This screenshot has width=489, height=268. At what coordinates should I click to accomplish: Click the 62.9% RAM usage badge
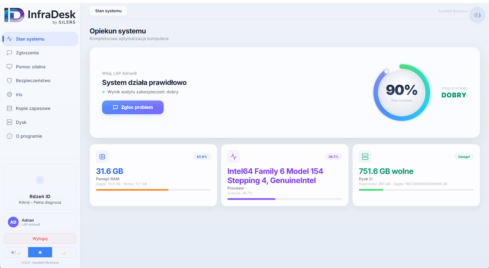[x=202, y=157]
